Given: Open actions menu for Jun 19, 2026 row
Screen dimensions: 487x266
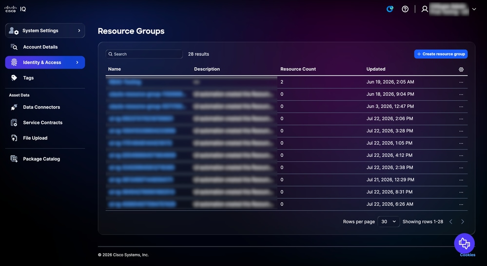Looking at the screenshot, I should pos(461,82).
